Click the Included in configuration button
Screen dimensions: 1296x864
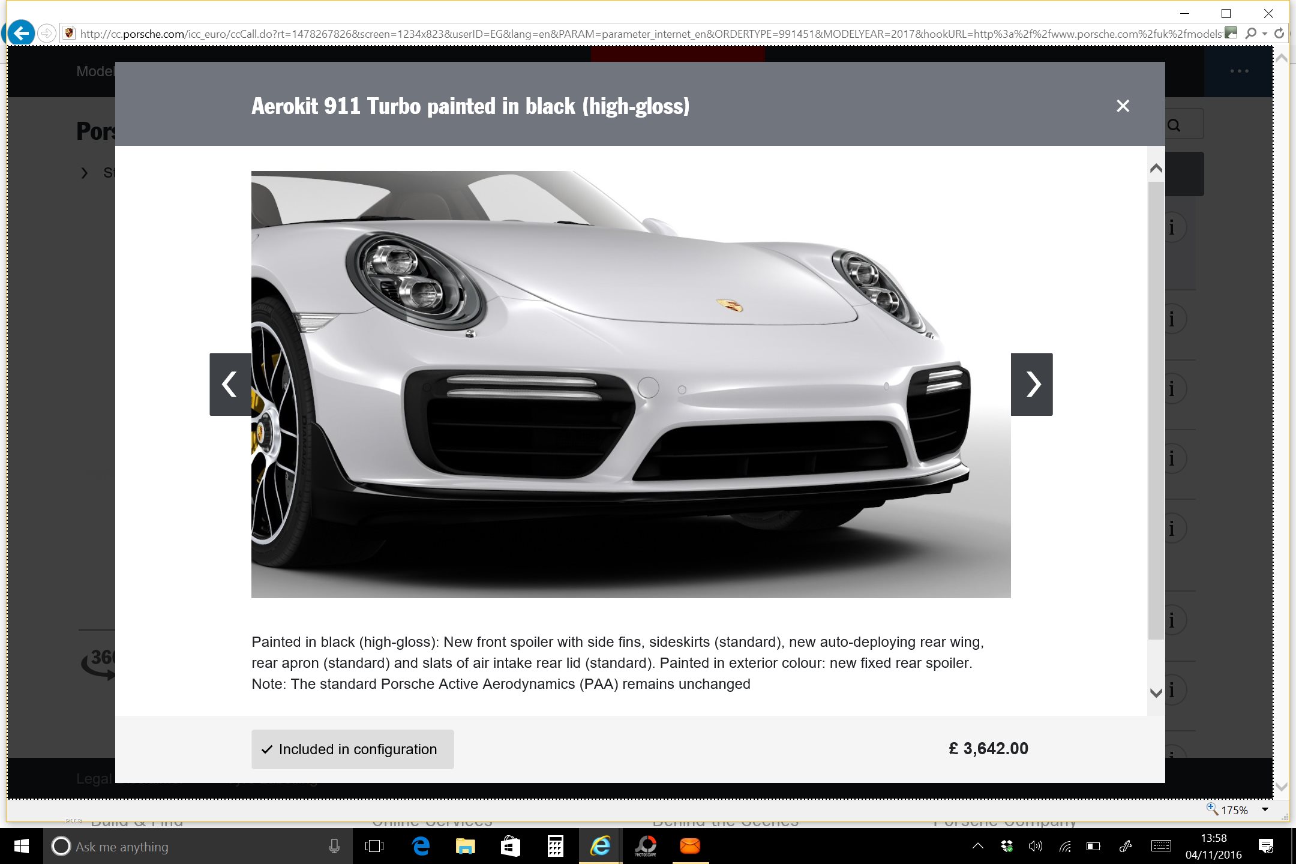tap(353, 749)
